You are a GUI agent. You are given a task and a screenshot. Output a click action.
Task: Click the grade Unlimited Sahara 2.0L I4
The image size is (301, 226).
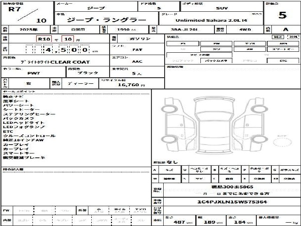click(x=211, y=20)
